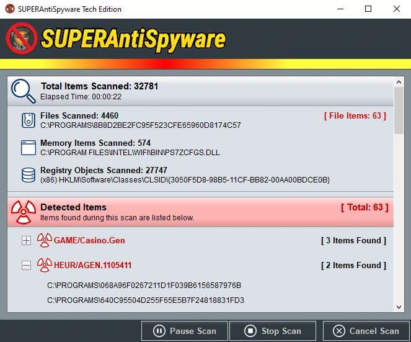The width and height of the screenshot is (411, 342).
Task: Expand the GAME/Casino.Gen detection group
Action: (x=26, y=240)
